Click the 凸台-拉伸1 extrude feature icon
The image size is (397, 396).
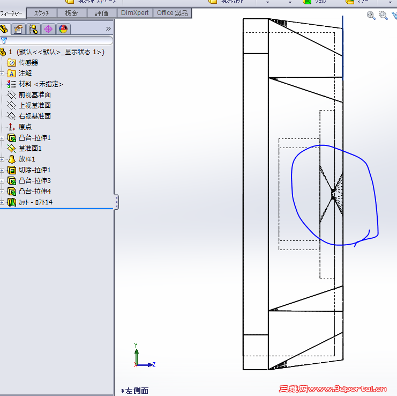click(12, 138)
